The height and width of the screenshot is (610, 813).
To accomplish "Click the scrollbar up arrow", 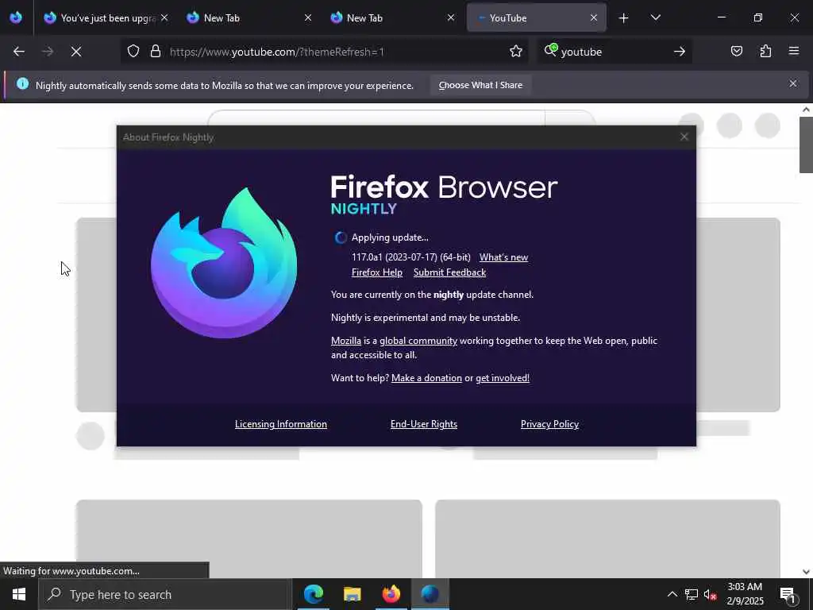I will 806,110.
